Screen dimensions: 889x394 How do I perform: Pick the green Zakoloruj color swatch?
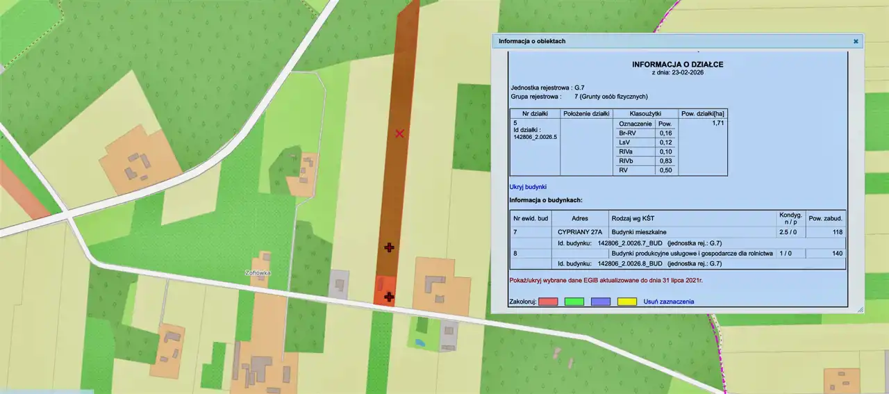tap(574, 302)
